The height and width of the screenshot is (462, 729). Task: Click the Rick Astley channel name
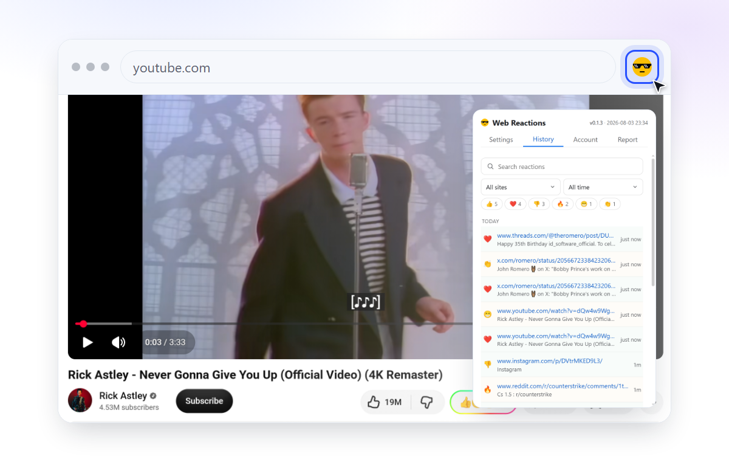(123, 396)
